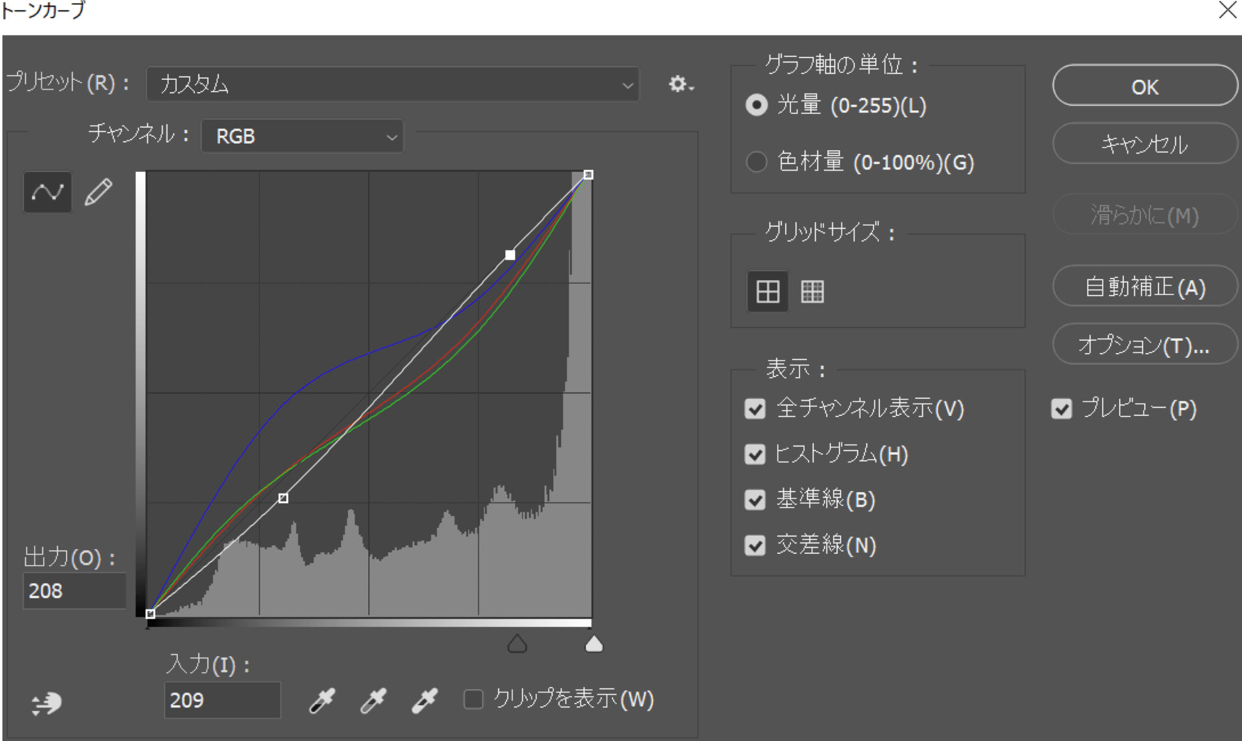This screenshot has height=741, width=1242.
Task: Toggle the ヒストグラム(H) checkbox
Action: 755,454
